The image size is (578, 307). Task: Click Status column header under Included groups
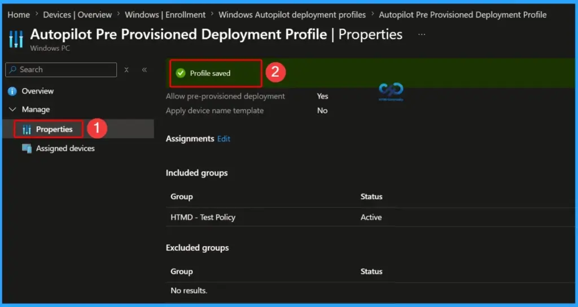click(x=371, y=196)
